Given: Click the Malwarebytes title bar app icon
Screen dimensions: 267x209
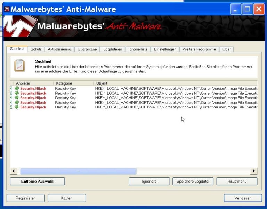Looking at the screenshot, I should coord(7,9).
